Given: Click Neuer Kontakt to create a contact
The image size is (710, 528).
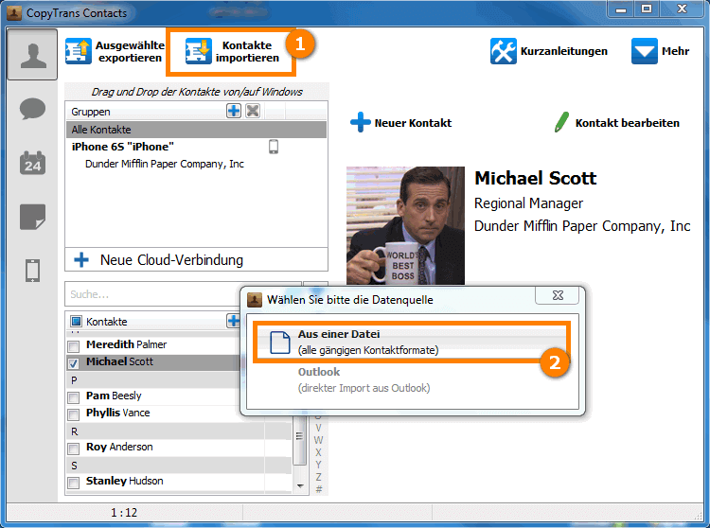Looking at the screenshot, I should point(400,123).
